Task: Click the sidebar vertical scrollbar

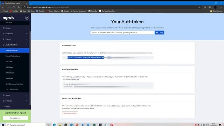Action: pyautogui.click(x=30, y=68)
